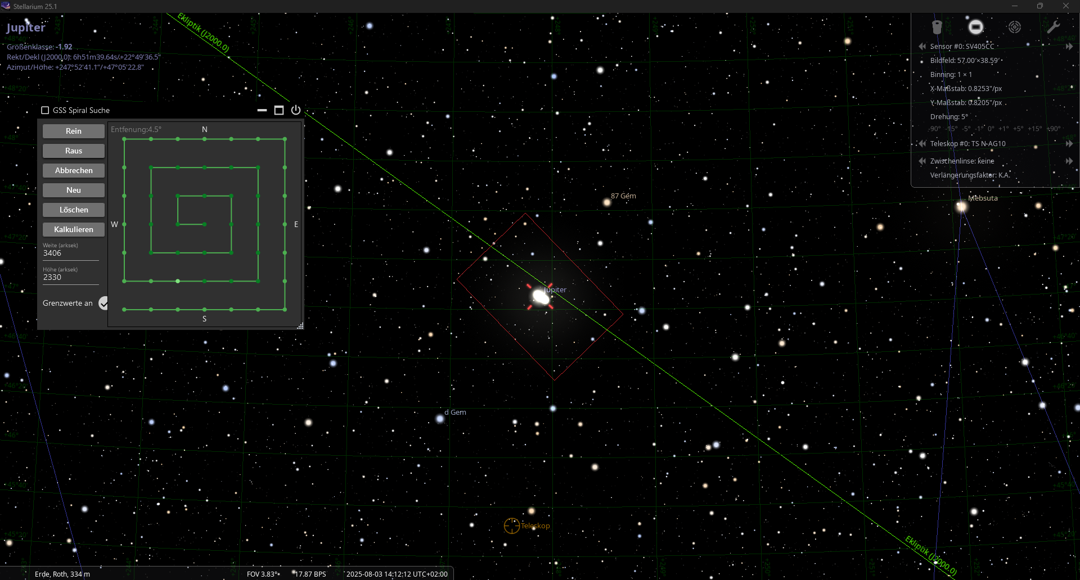Screen dimensions: 1080x580
Task: Toggle the Grenzwerte an switch
Action: tap(103, 303)
